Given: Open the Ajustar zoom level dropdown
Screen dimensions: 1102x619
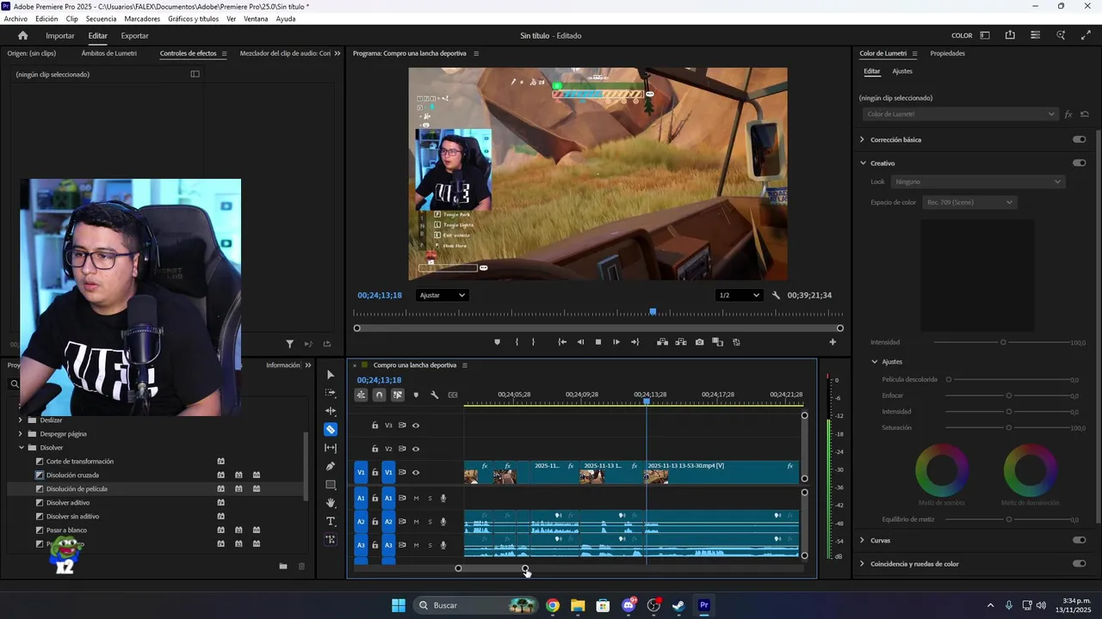Looking at the screenshot, I should coord(442,296).
